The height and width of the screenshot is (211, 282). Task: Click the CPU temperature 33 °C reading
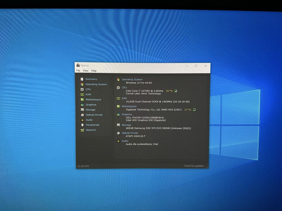[169, 91]
